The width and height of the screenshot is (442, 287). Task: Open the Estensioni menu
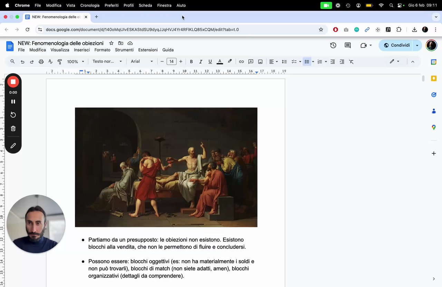148,50
